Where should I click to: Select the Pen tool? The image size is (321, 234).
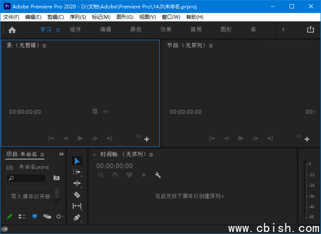77,217
